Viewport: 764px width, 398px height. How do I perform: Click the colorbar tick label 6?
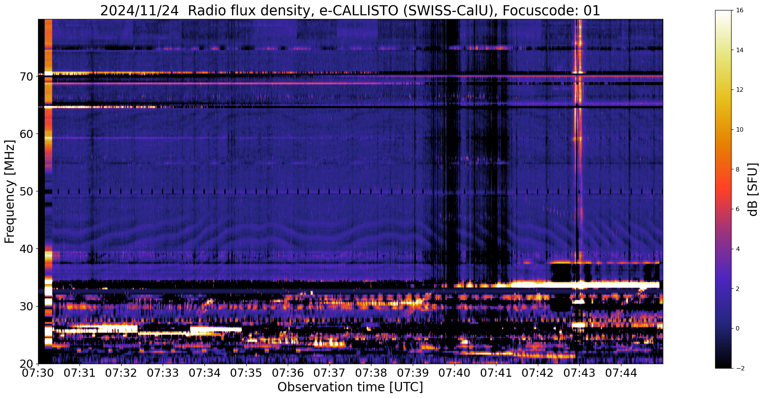pos(738,209)
